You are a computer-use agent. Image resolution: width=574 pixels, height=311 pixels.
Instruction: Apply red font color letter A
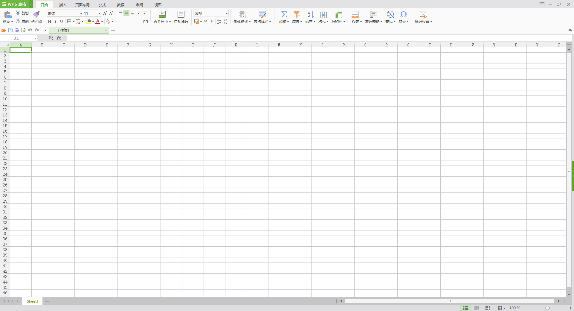point(97,22)
